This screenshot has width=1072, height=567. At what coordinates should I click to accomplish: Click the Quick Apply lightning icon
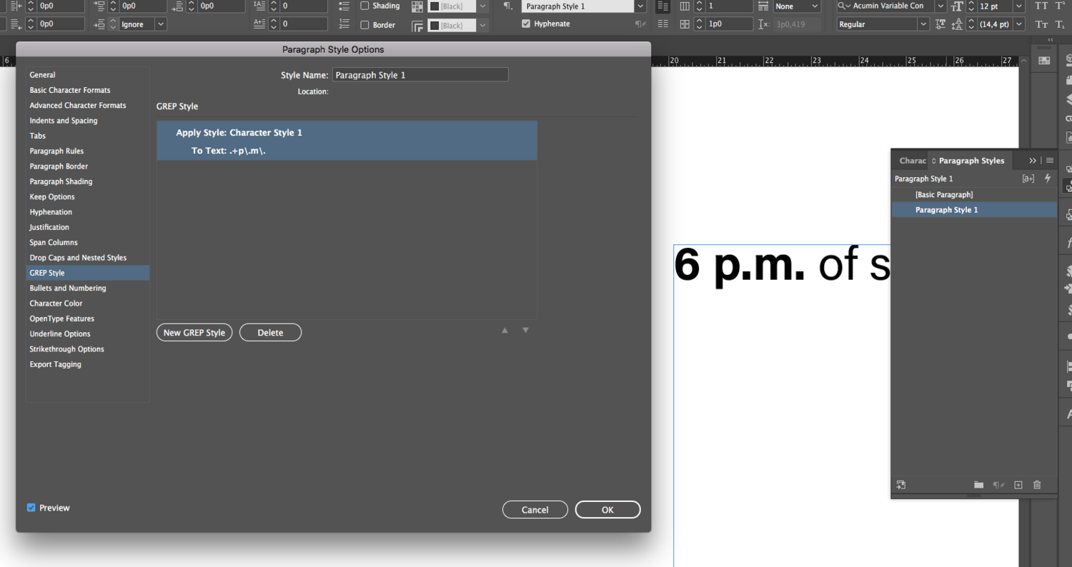(x=1048, y=179)
